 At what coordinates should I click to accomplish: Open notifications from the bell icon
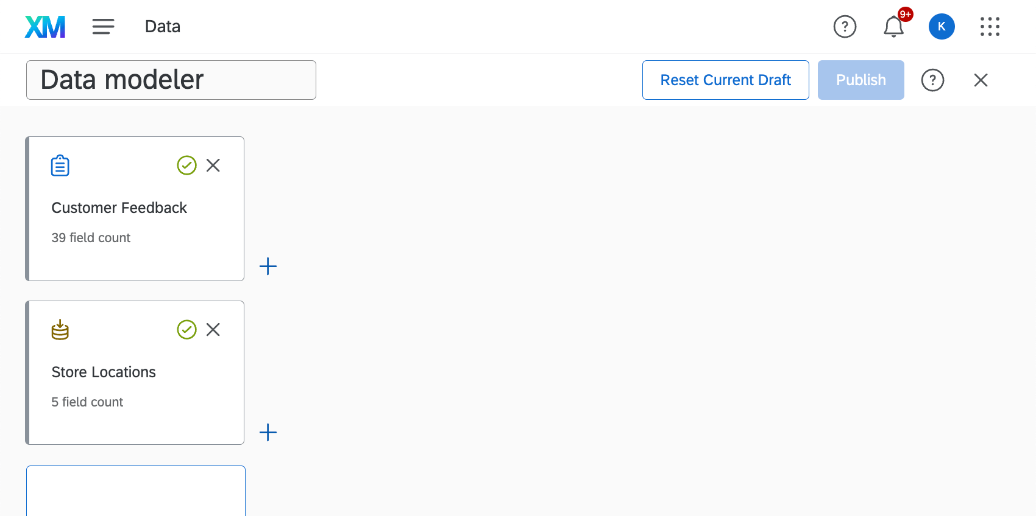click(x=893, y=27)
